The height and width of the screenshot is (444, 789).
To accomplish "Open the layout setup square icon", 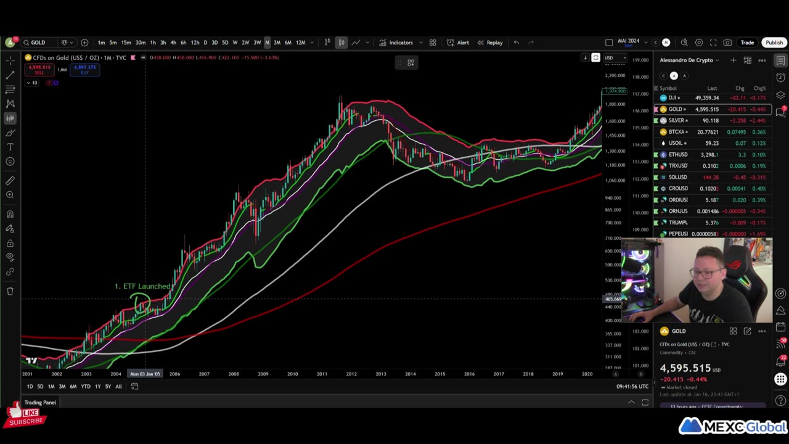I will (609, 43).
